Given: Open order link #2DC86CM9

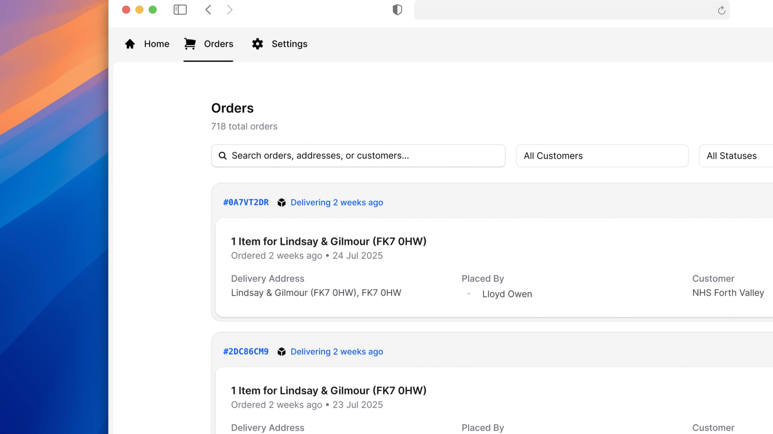Looking at the screenshot, I should pyautogui.click(x=246, y=352).
